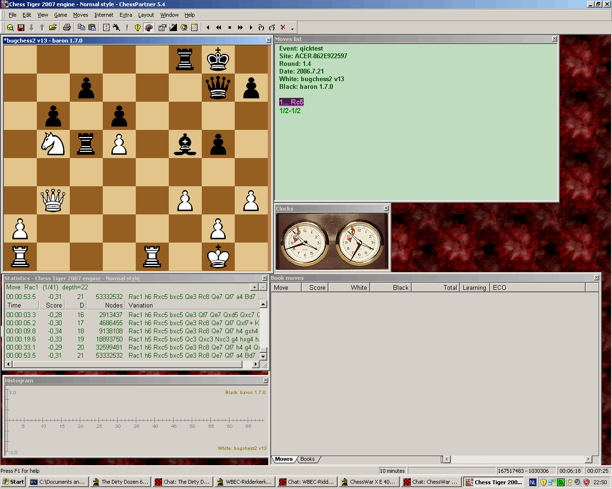Jump to game start with rewind icon
Image resolution: width=612 pixels, height=489 pixels.
pos(219,28)
